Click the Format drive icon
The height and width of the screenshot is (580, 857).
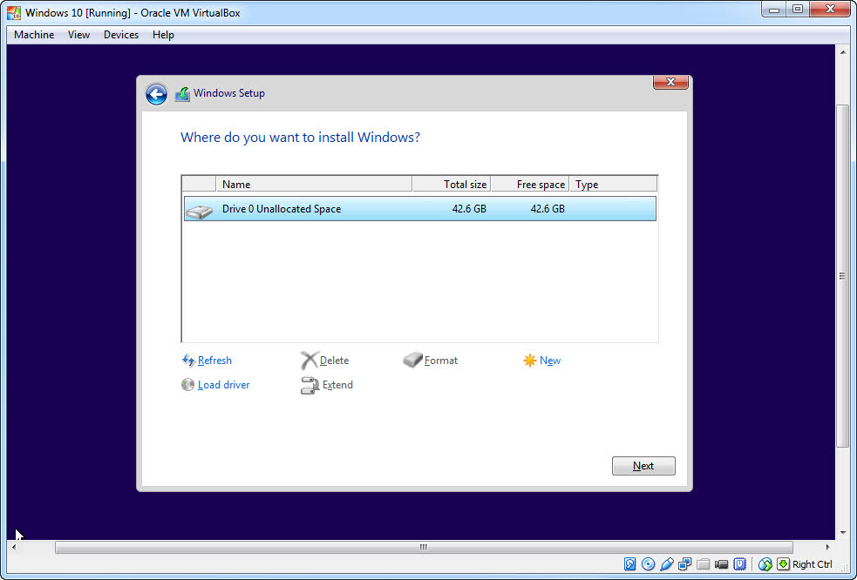(x=412, y=360)
